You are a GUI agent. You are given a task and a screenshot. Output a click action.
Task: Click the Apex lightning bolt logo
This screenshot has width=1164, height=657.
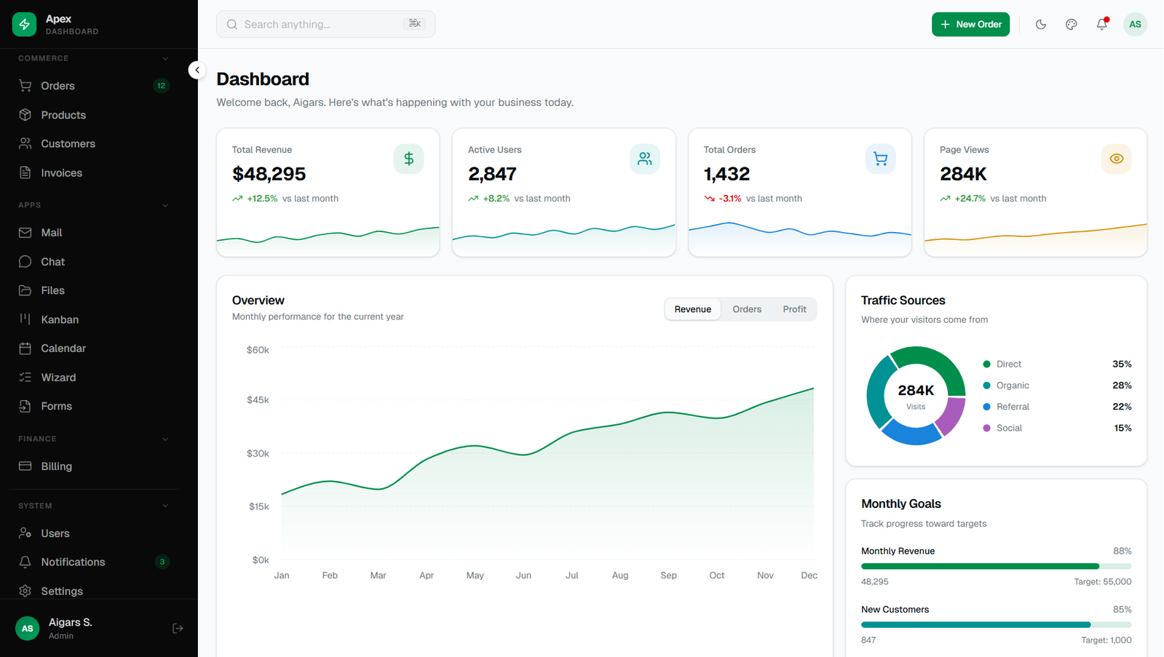pos(24,24)
